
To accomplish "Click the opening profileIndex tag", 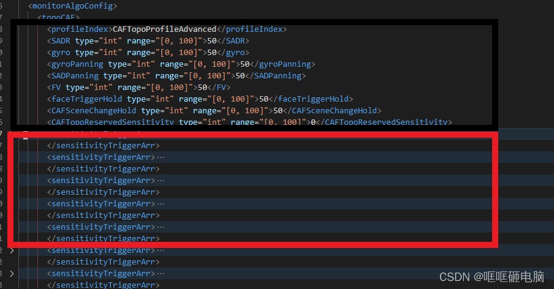I will click(x=80, y=29).
